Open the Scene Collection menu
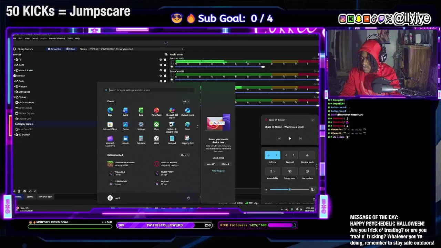Viewport: 441px width, 248px height. (x=57, y=39)
